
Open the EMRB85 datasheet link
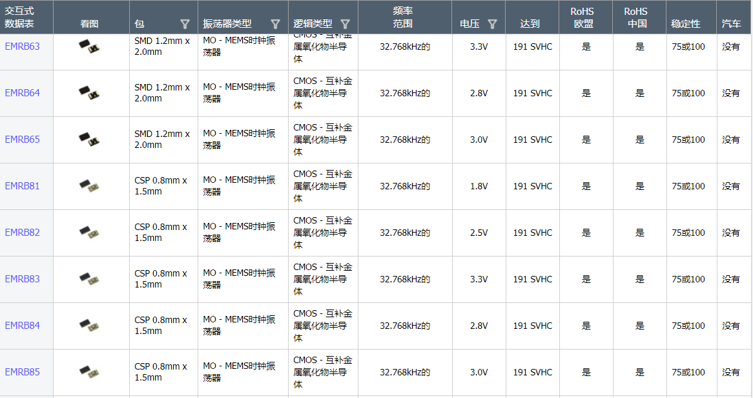[x=23, y=372]
